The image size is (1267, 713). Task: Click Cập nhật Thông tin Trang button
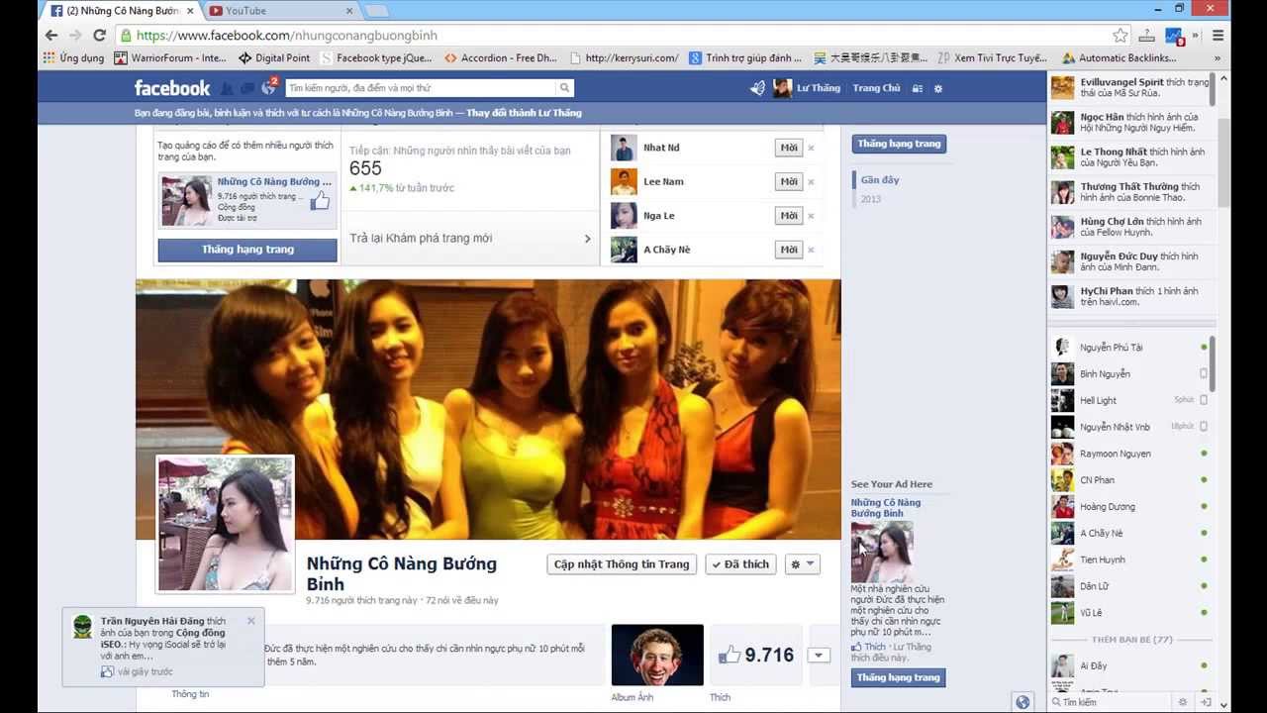622,564
